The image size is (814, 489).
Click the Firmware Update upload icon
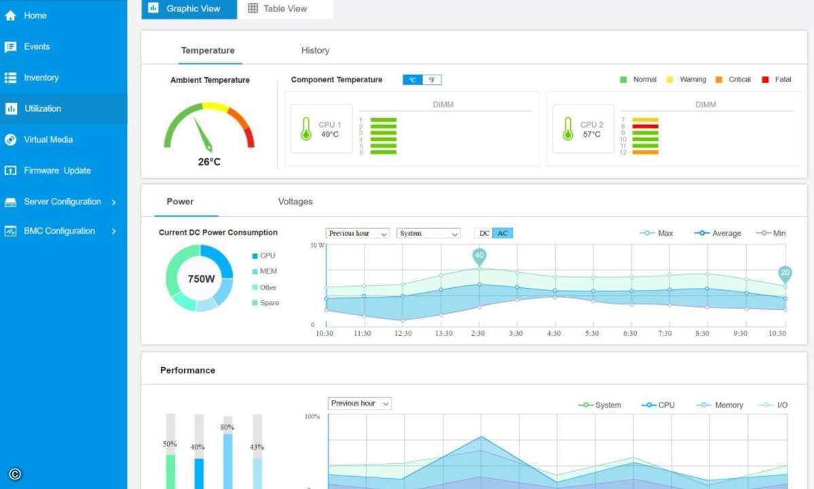pyautogui.click(x=10, y=170)
